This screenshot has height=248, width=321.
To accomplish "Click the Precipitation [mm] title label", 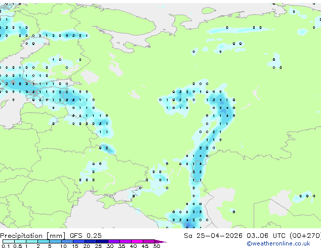I will point(33,236).
